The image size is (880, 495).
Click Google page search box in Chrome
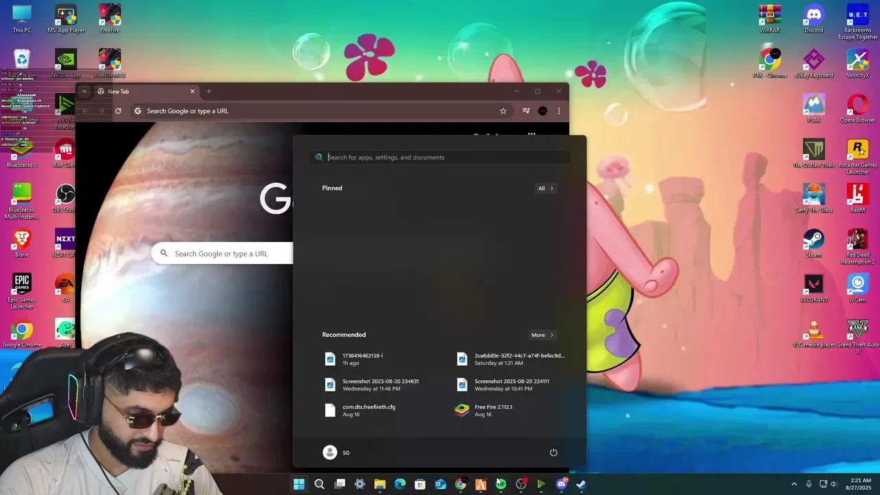[x=223, y=254]
